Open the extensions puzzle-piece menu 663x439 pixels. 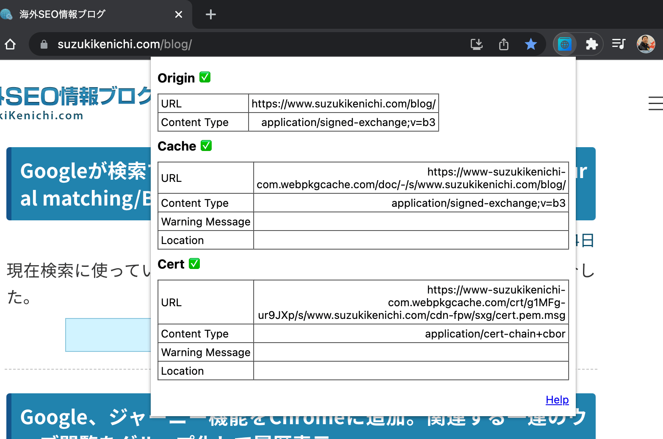click(x=591, y=44)
